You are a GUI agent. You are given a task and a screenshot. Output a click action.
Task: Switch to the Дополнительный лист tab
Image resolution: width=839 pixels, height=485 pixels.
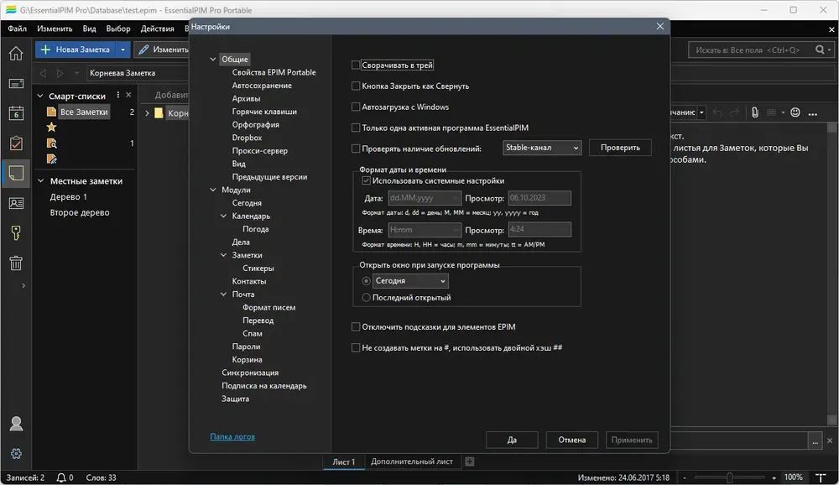coord(411,462)
